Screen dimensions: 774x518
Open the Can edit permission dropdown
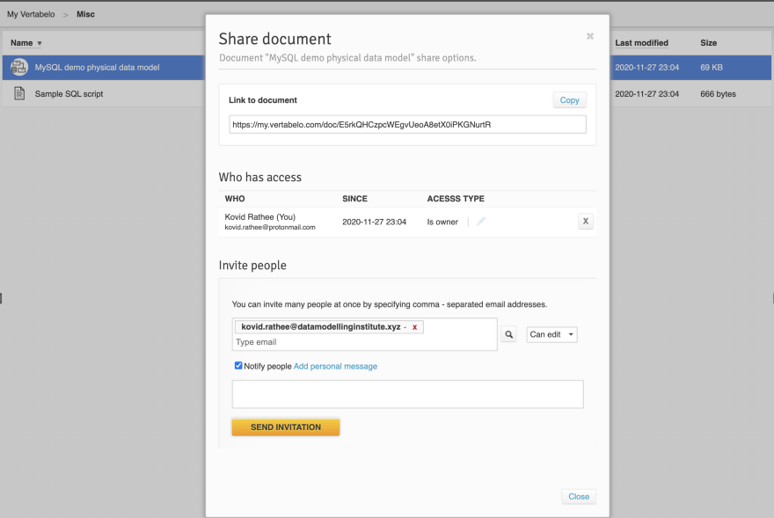(x=551, y=334)
